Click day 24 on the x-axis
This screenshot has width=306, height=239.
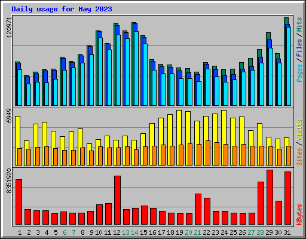coord(224,232)
